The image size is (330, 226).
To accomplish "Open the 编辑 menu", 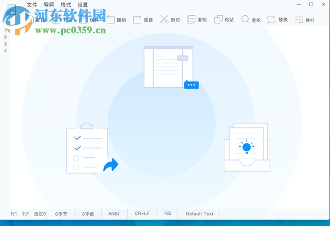I will point(49,5).
